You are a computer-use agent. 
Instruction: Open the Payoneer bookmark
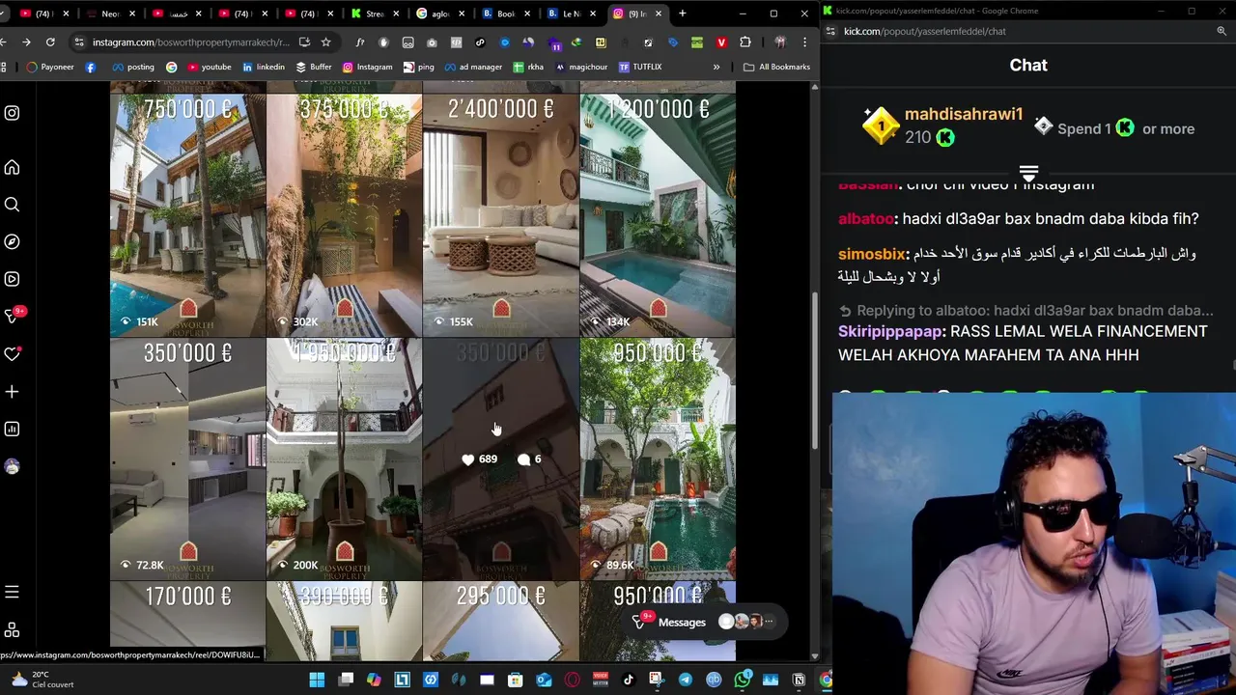point(50,67)
